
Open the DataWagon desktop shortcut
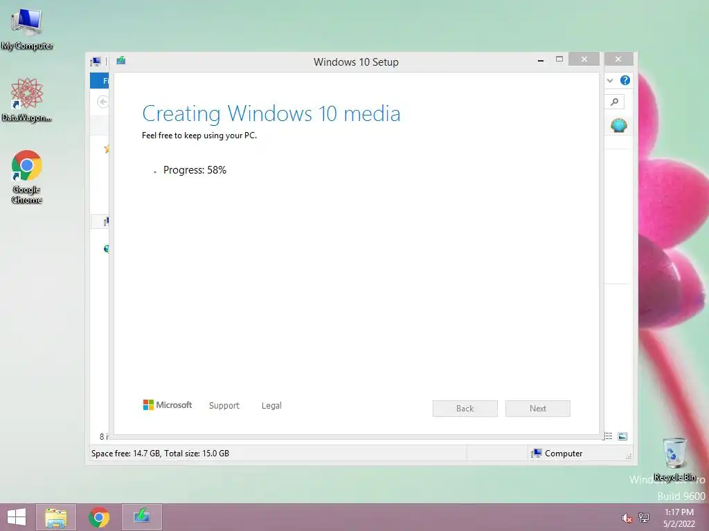coord(27,100)
